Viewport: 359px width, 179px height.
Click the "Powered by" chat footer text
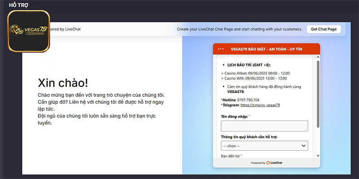(258, 163)
